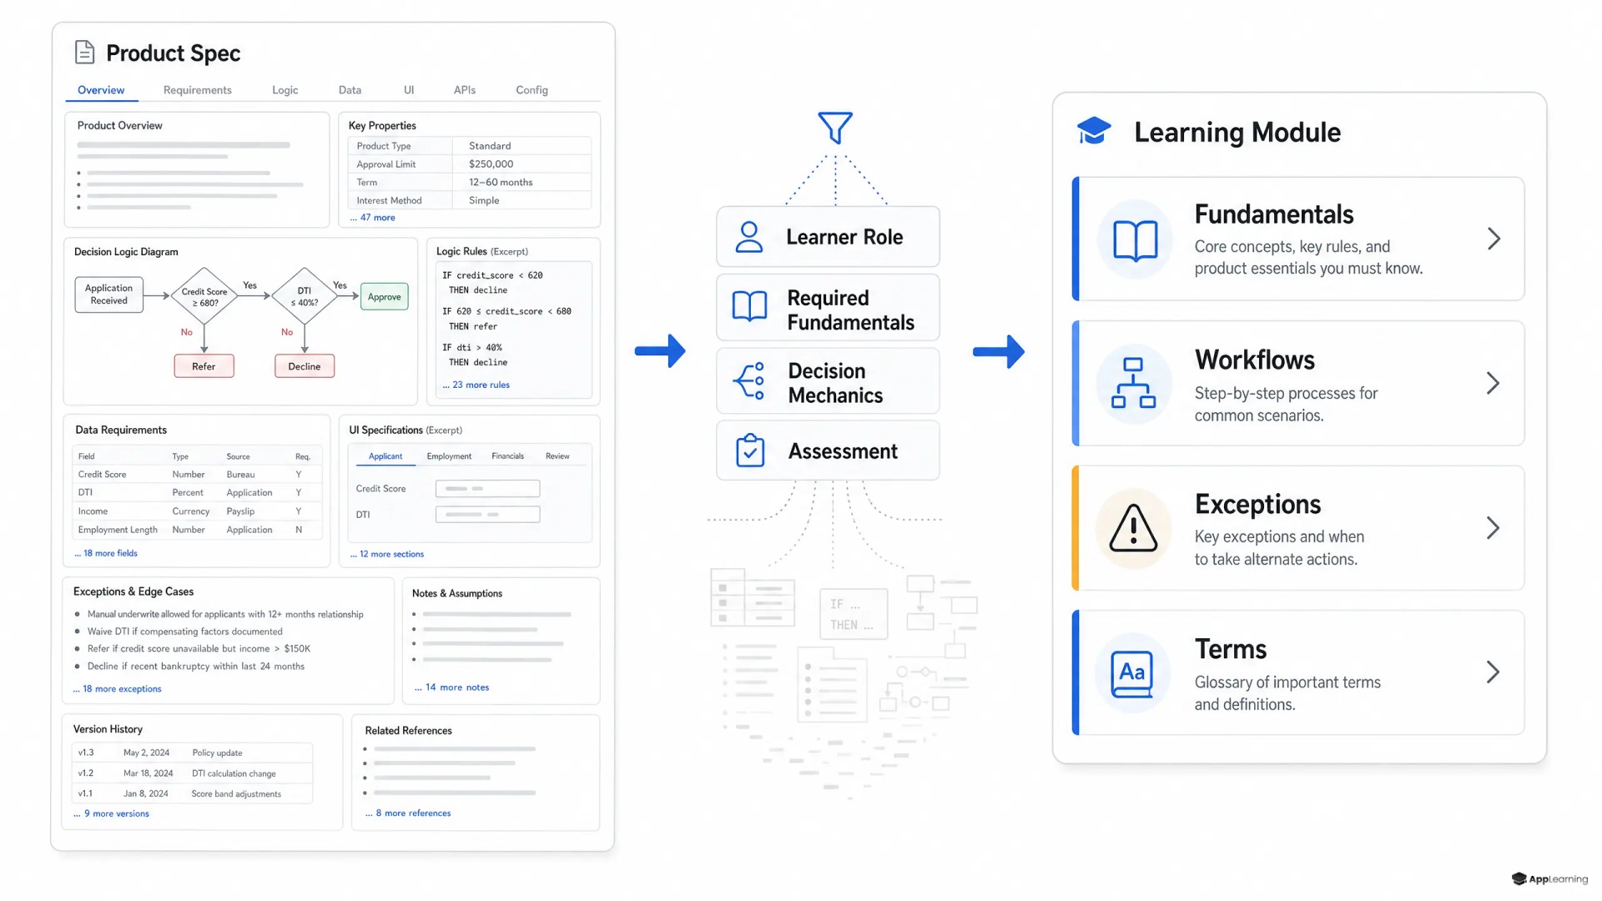
Task: Click the Decision Mechanics box
Action: coord(828,381)
